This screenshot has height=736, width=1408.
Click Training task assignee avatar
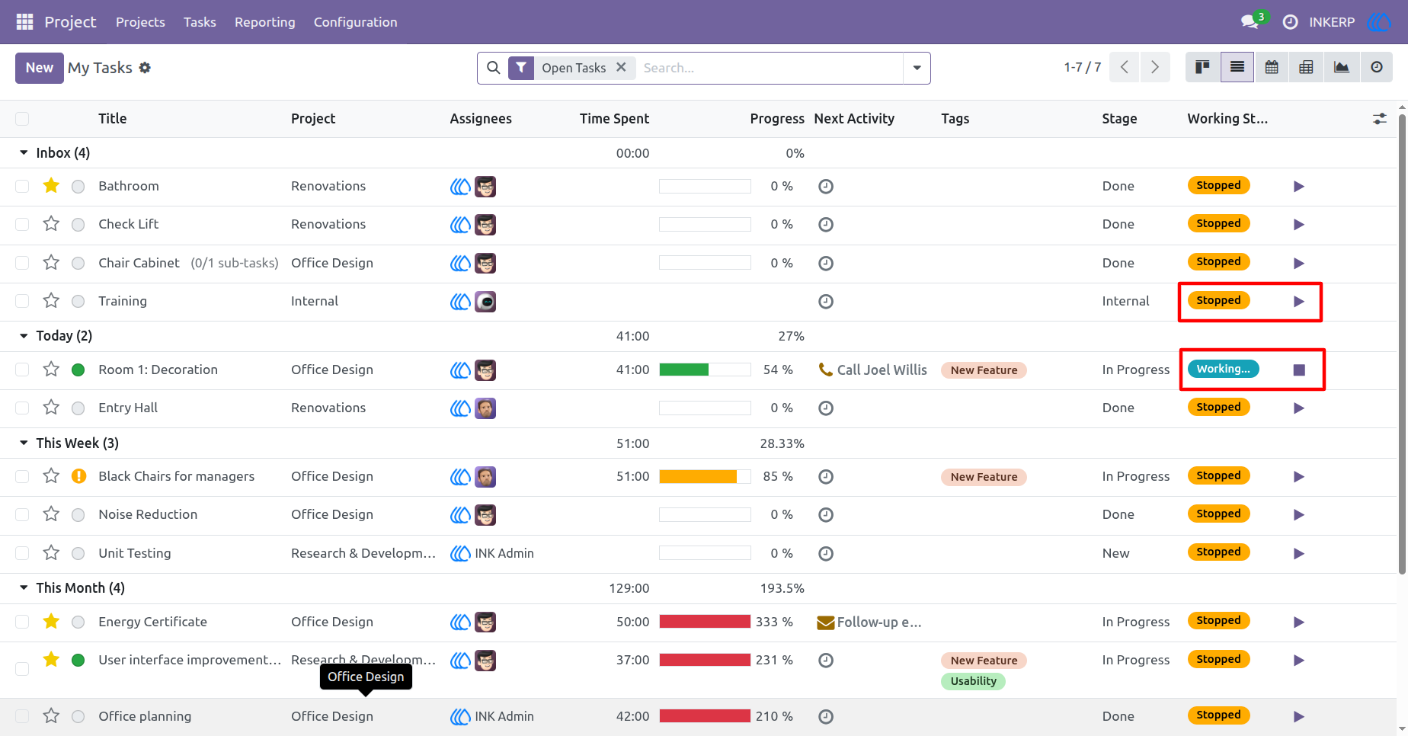coord(485,302)
